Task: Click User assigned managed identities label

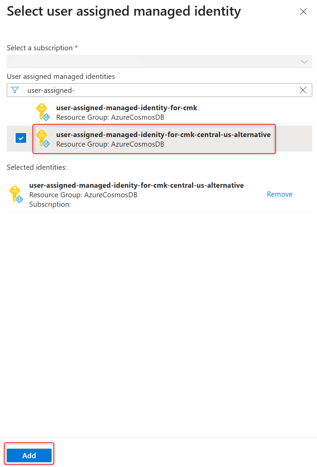Action: click(x=61, y=77)
